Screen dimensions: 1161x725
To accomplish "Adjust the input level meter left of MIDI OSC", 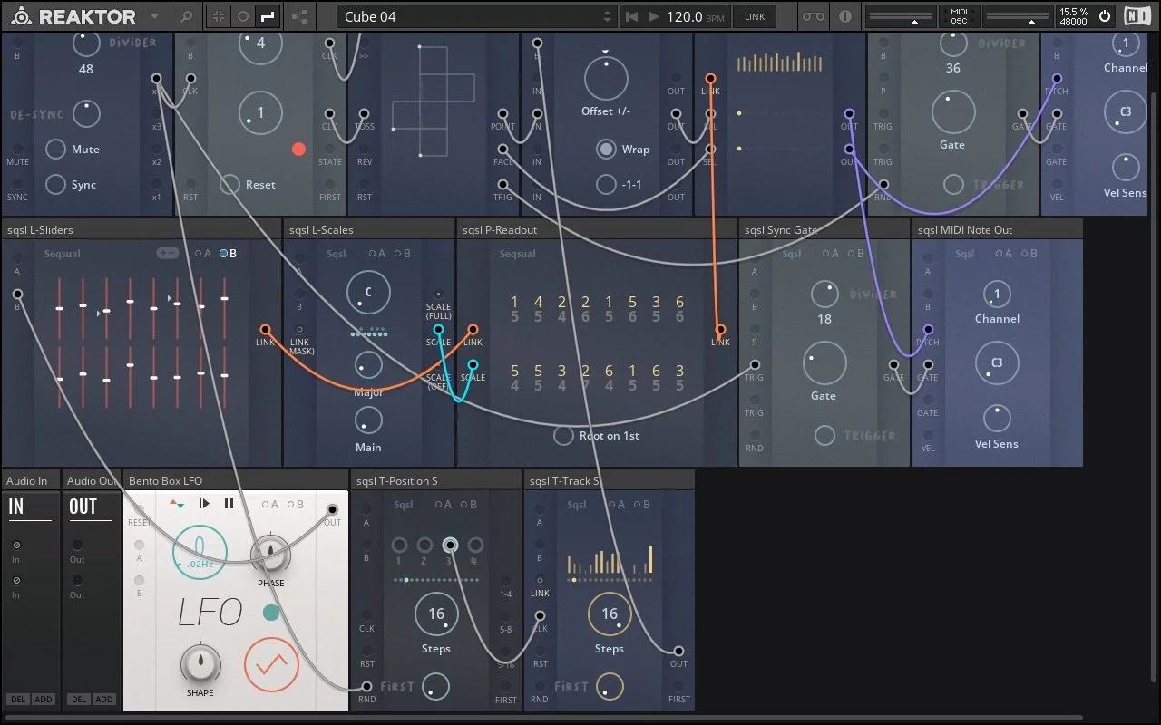I will tap(902, 16).
